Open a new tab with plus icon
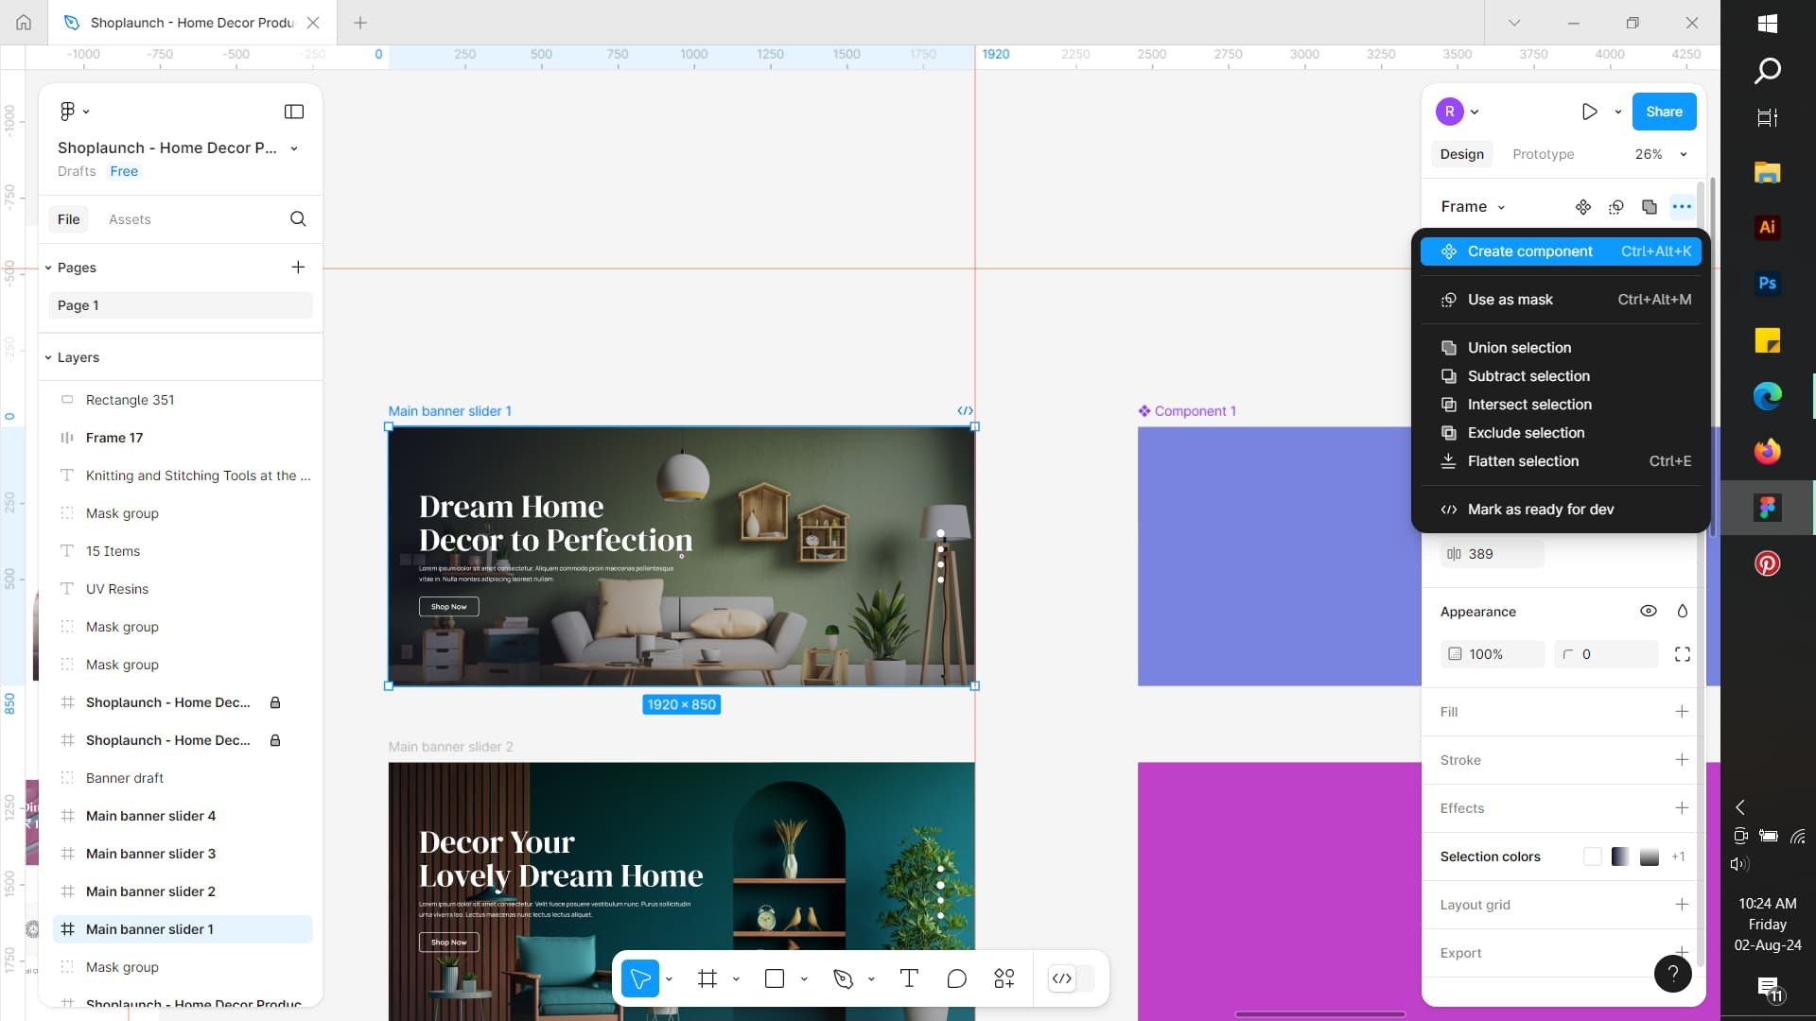1816x1021 pixels. click(x=360, y=23)
